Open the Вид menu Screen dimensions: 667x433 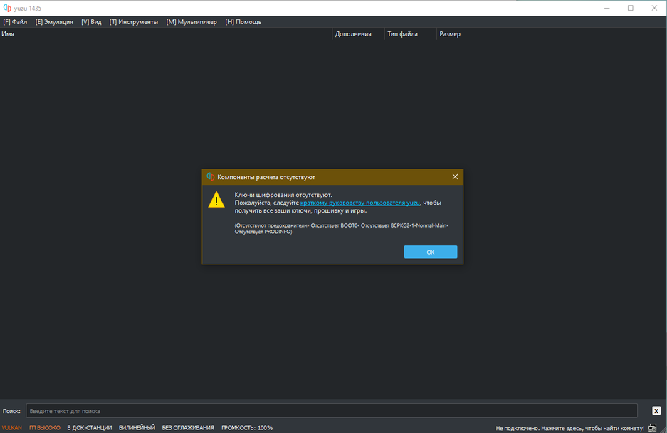pos(91,22)
